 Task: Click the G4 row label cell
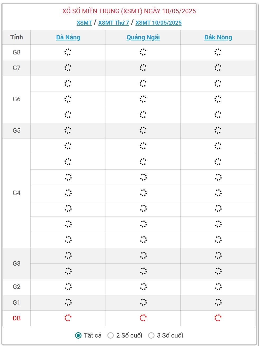pyautogui.click(x=16, y=193)
